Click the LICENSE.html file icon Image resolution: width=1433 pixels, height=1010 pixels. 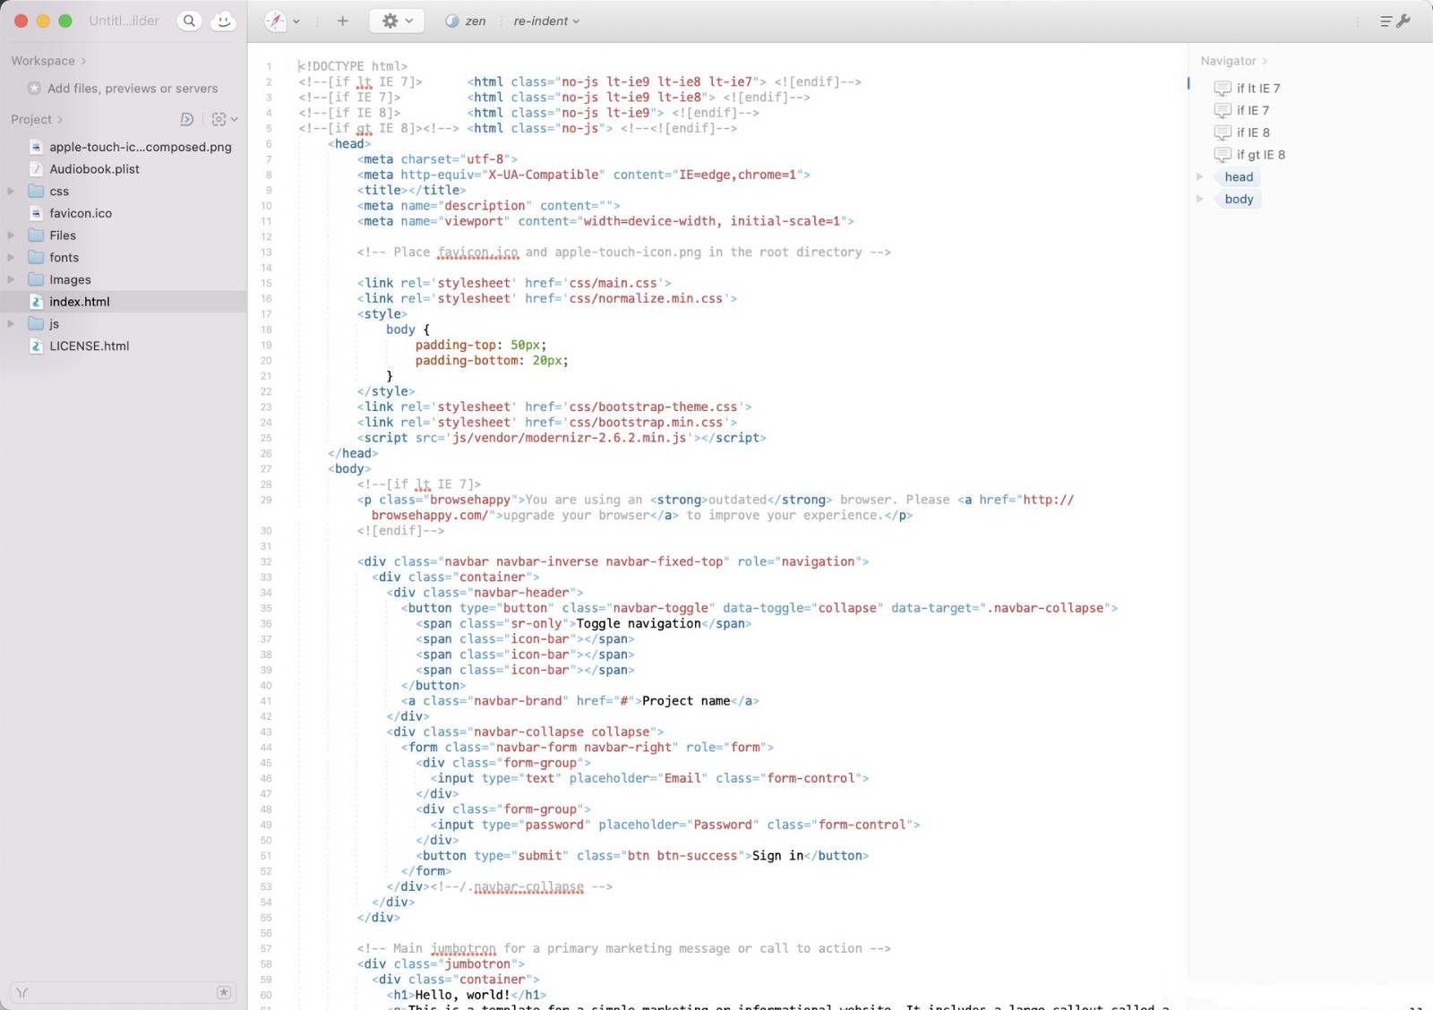coord(36,346)
